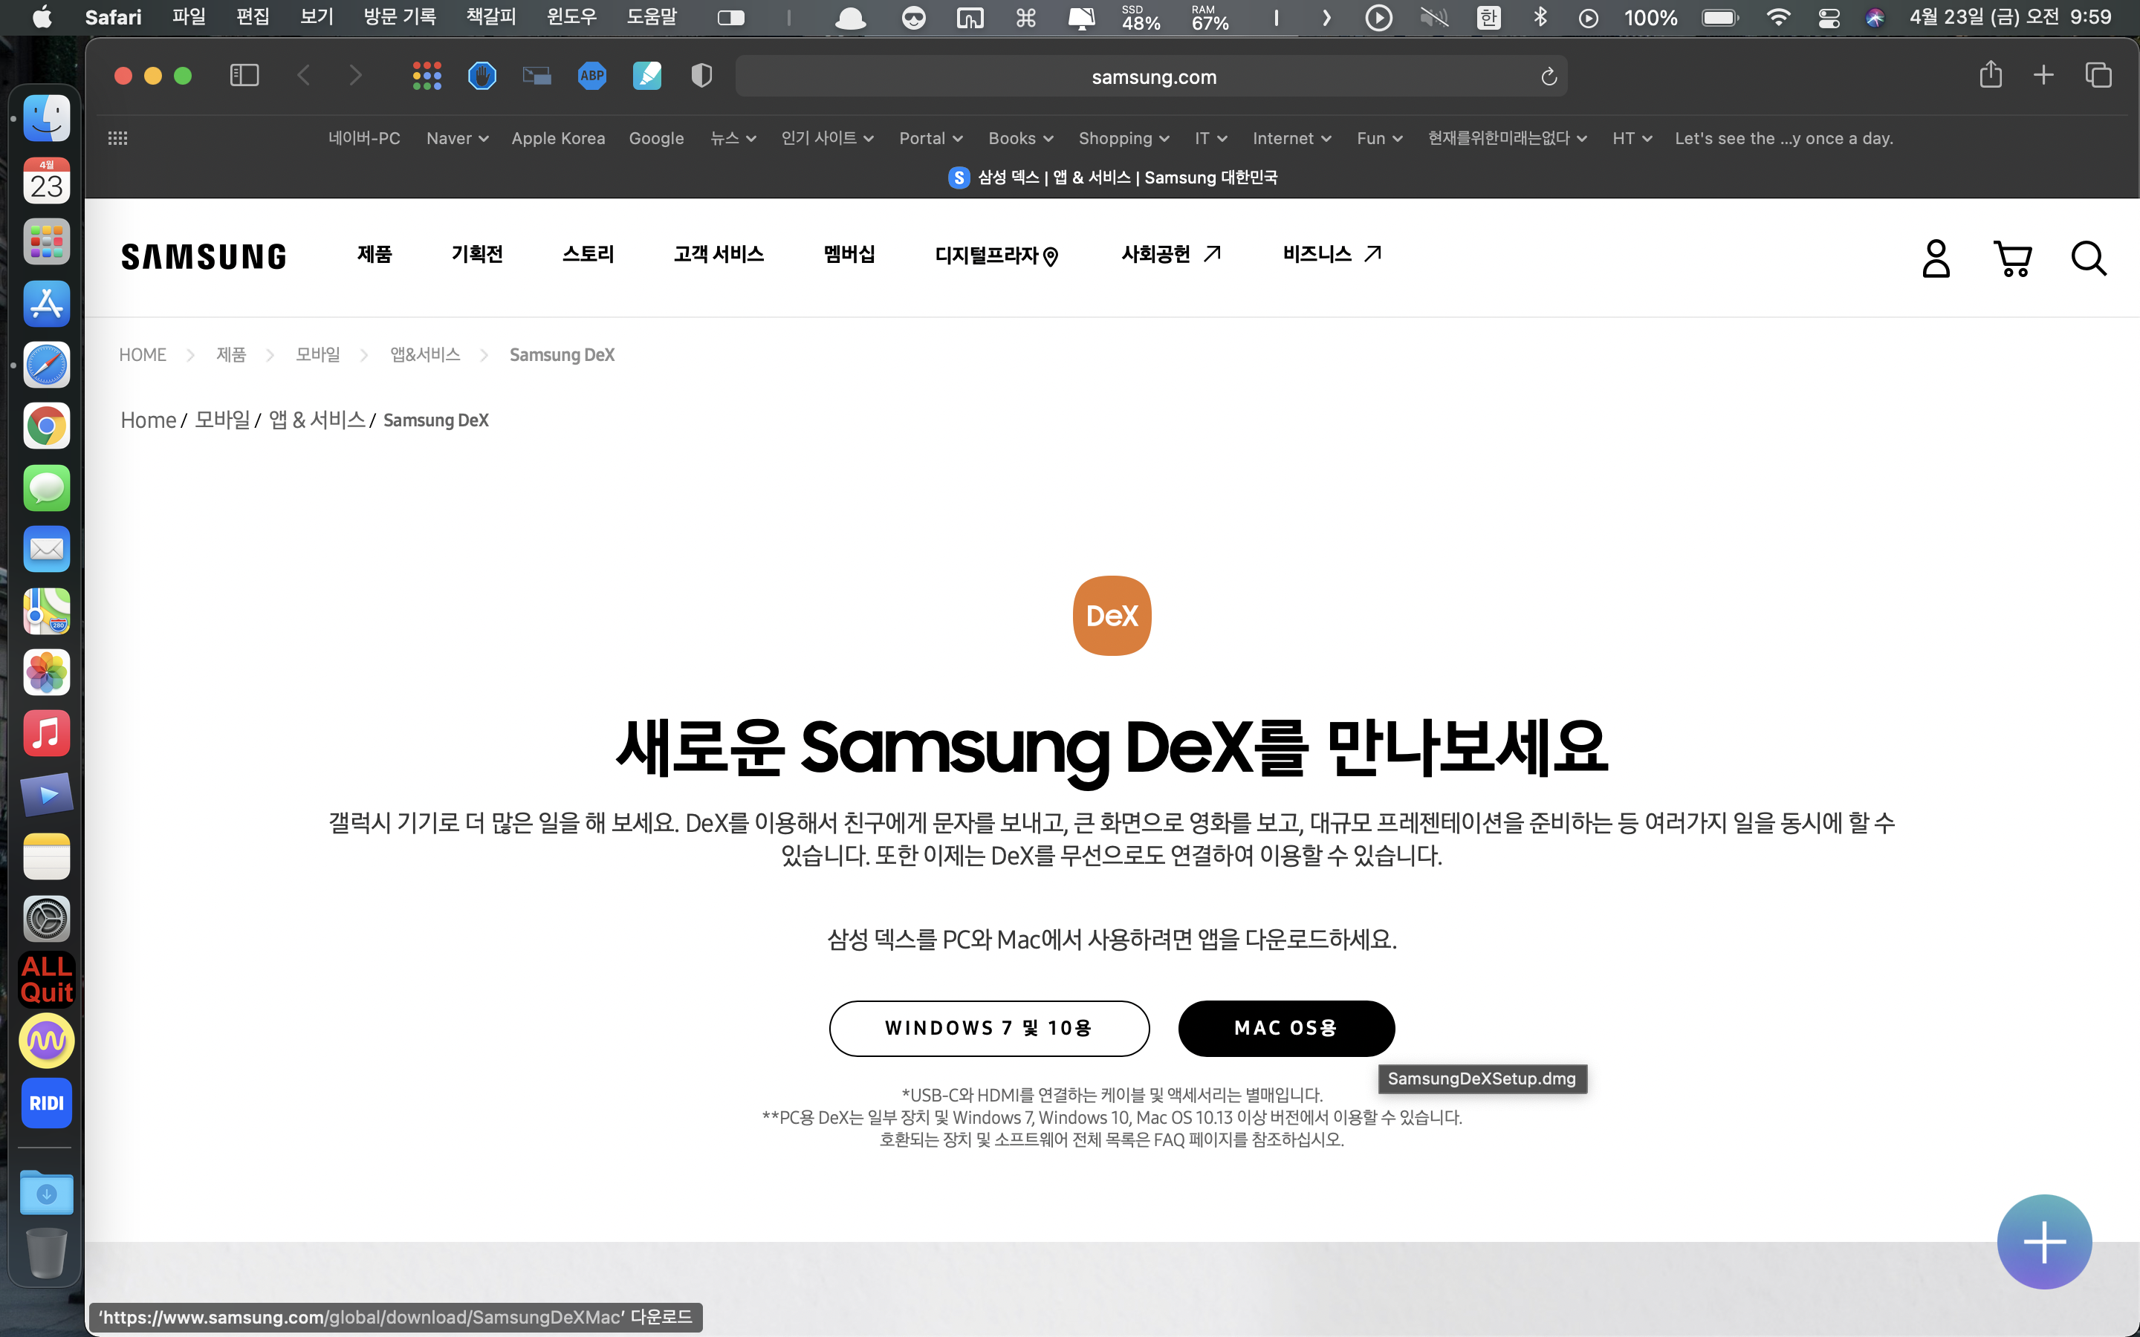Toggle the sound mute icon in menu bar
Image resolution: width=2140 pixels, height=1337 pixels.
click(x=1433, y=18)
